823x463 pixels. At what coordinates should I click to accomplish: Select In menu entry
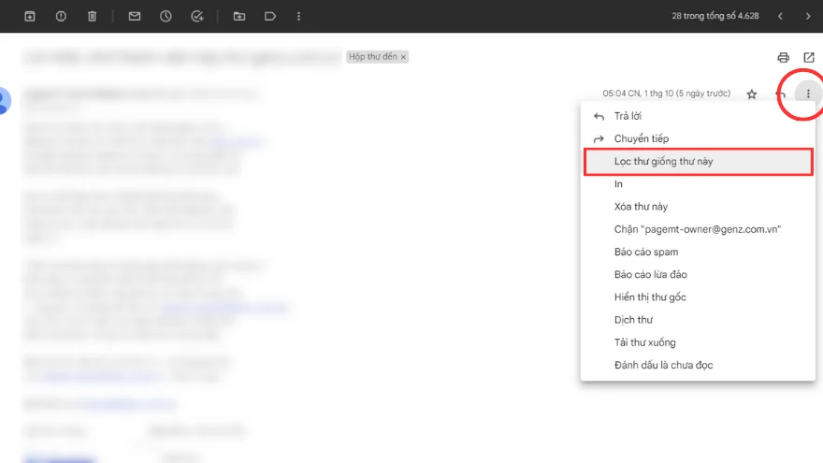pos(698,183)
